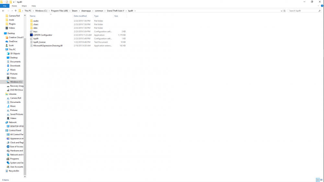Image resolution: width=324 pixels, height=182 pixels.
Task: Open 3D Objects in sidebar
Action: coord(15,54)
